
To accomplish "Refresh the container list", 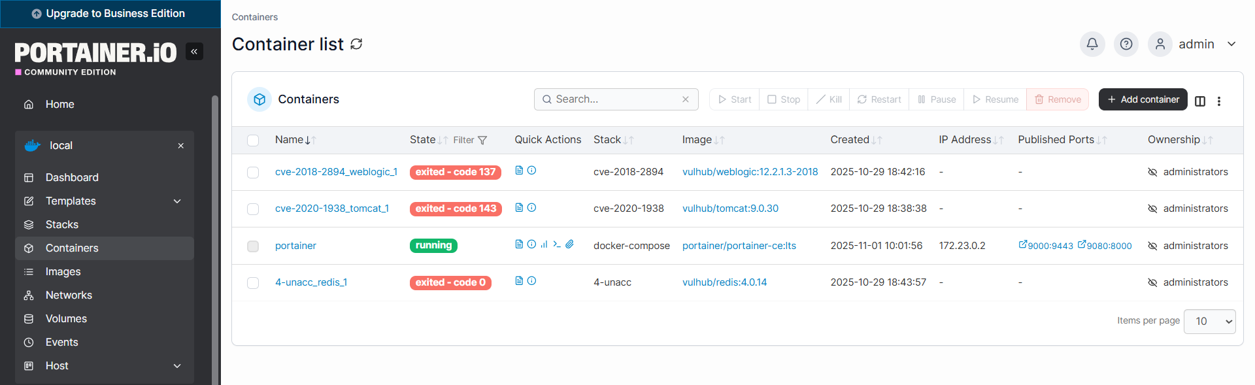I will 356,44.
